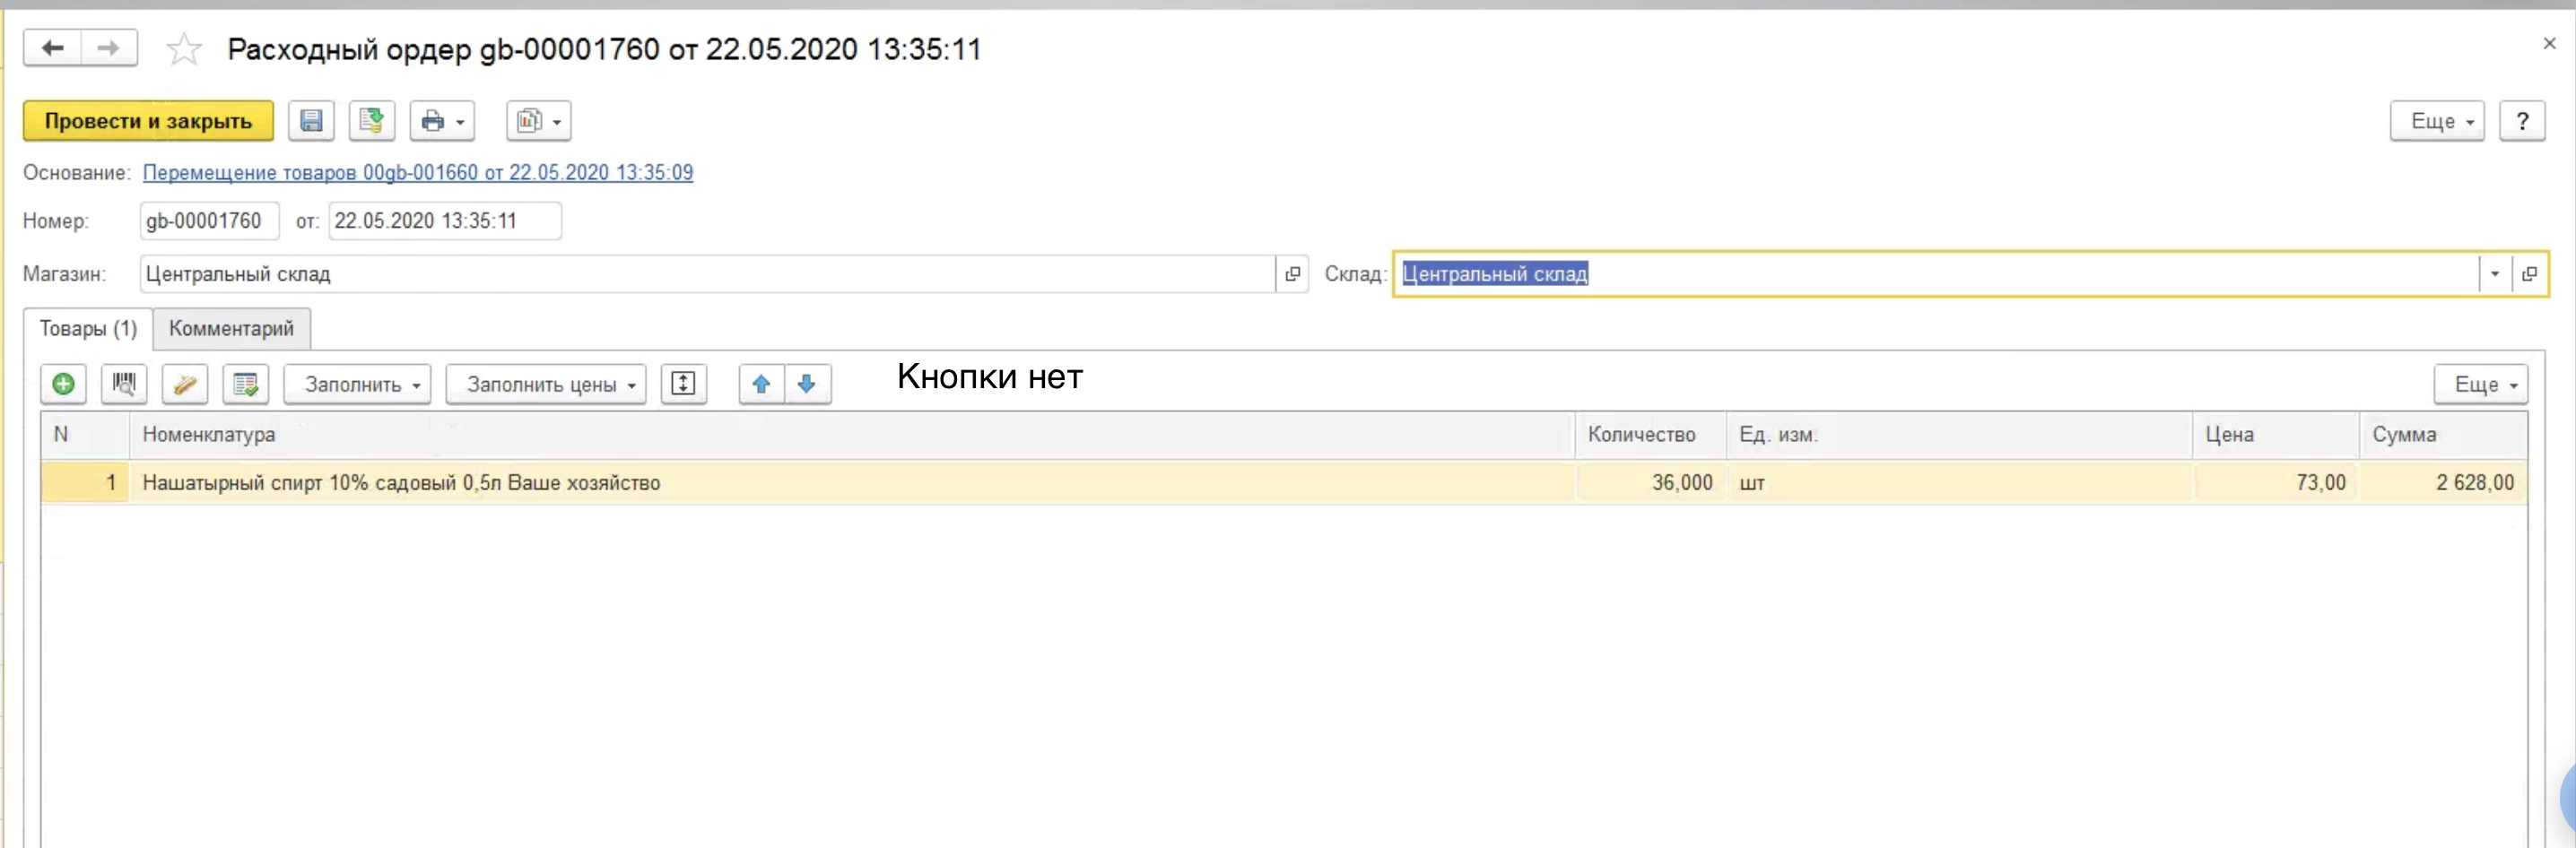Open help with the question mark button
The width and height of the screenshot is (2576, 848).
pyautogui.click(x=2522, y=121)
